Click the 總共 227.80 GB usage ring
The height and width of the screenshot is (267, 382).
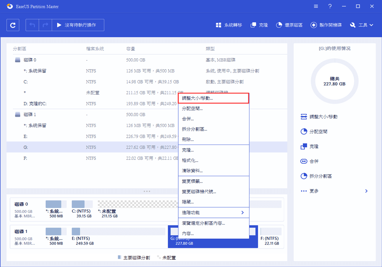pos(335,82)
